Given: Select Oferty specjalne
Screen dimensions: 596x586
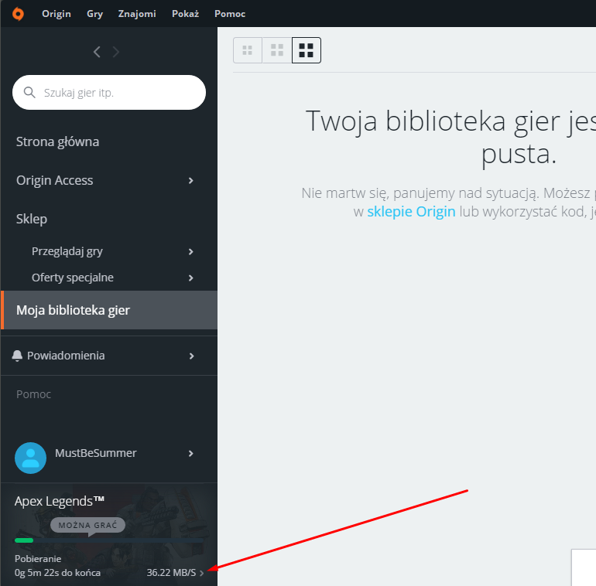Looking at the screenshot, I should (73, 278).
